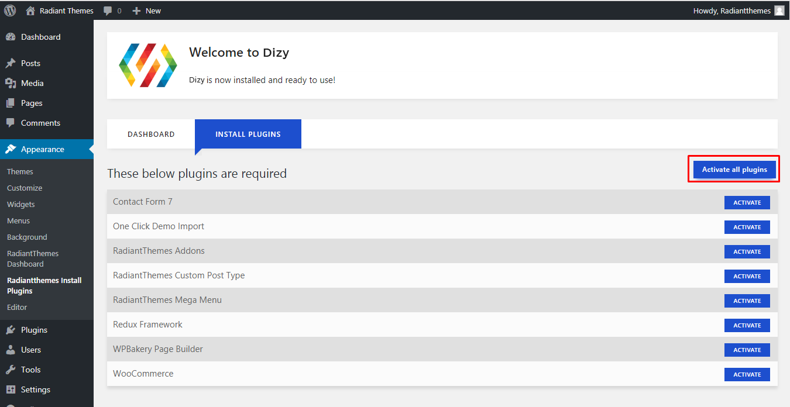Activate the Redux Framework plugin

(x=747, y=325)
